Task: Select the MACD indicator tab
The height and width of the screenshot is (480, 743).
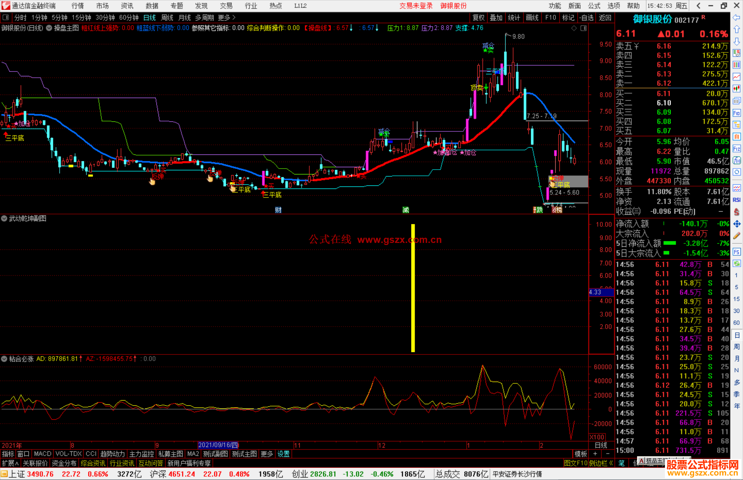Action: pyautogui.click(x=43, y=454)
